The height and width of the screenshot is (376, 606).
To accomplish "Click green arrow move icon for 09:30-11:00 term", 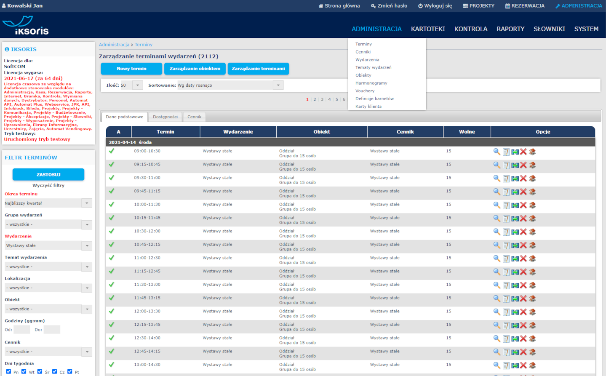I will coord(515,179).
